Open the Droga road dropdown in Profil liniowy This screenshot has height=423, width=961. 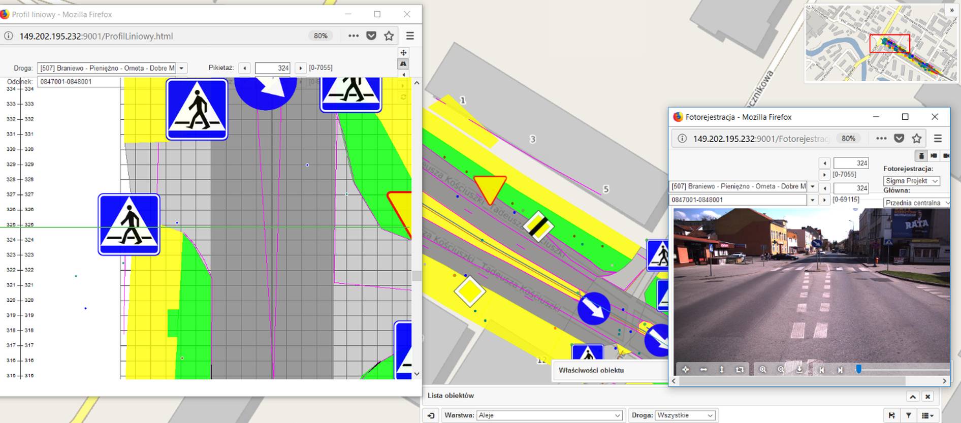coord(181,68)
